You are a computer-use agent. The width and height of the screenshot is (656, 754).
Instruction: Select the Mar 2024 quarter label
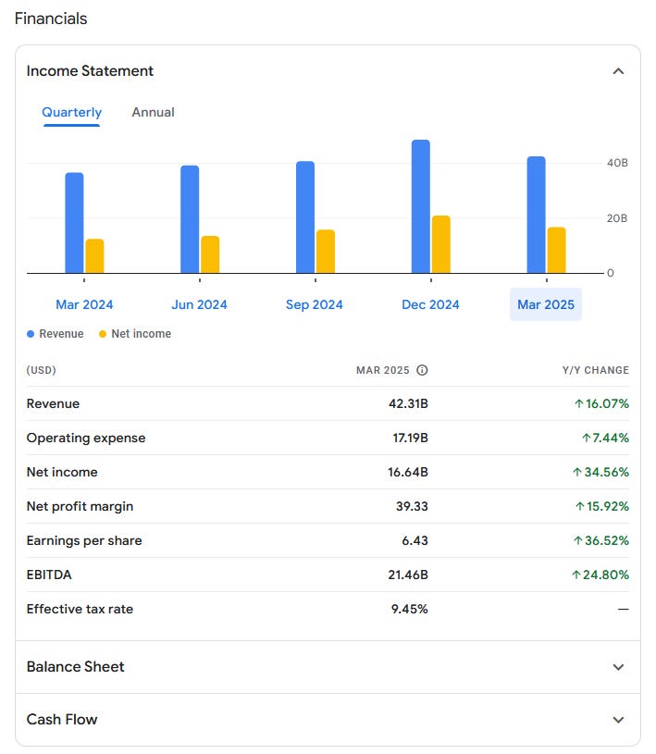click(84, 304)
